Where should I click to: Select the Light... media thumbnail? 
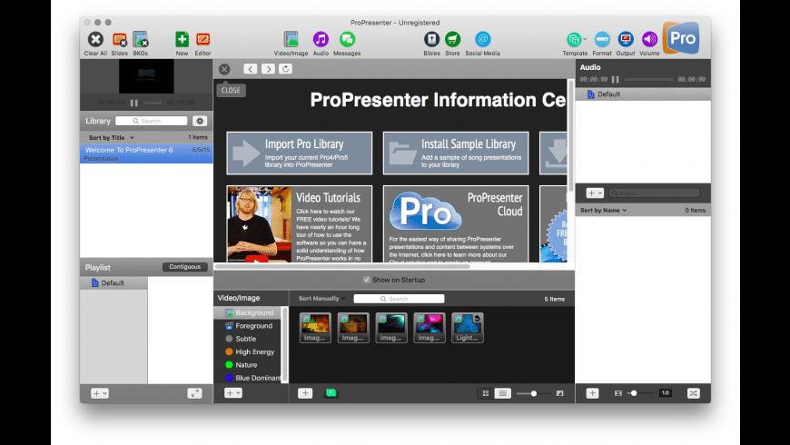tap(468, 328)
